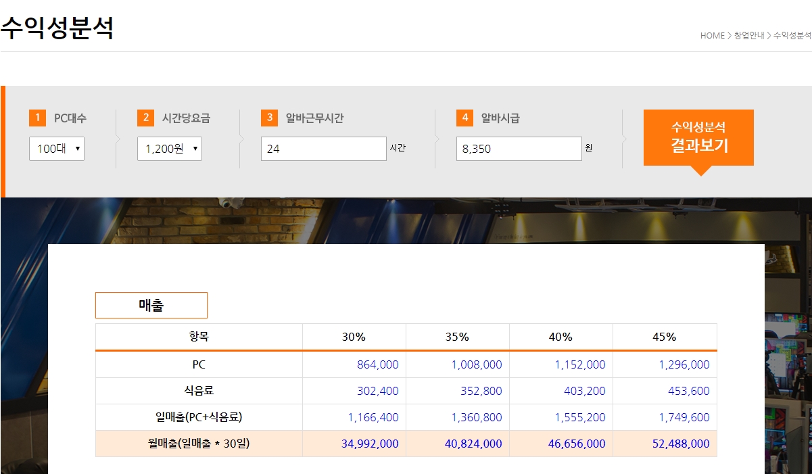Click the 식음료 row label

click(x=198, y=391)
